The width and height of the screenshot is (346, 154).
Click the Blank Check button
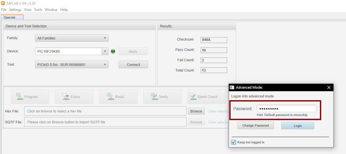[207, 97]
